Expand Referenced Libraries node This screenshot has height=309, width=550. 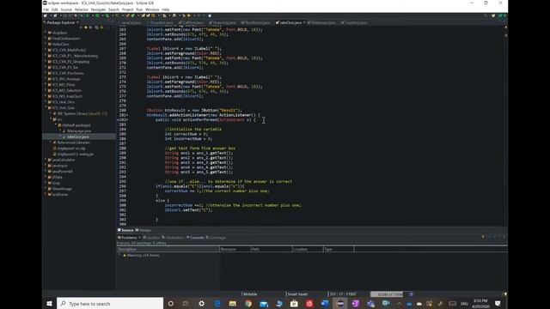tap(51, 142)
